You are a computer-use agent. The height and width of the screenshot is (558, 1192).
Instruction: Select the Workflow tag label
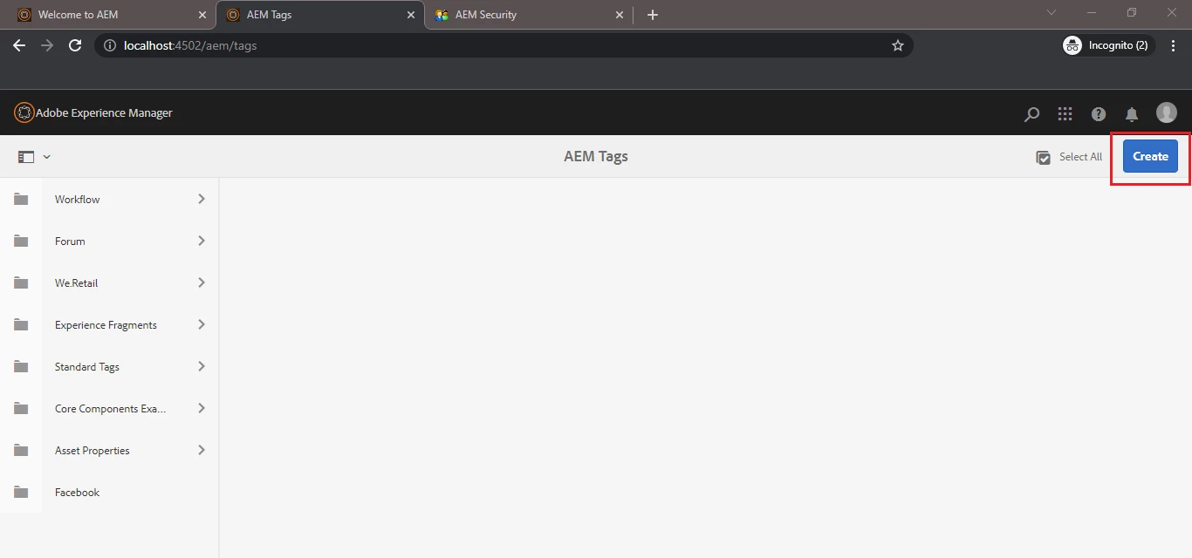(x=77, y=199)
